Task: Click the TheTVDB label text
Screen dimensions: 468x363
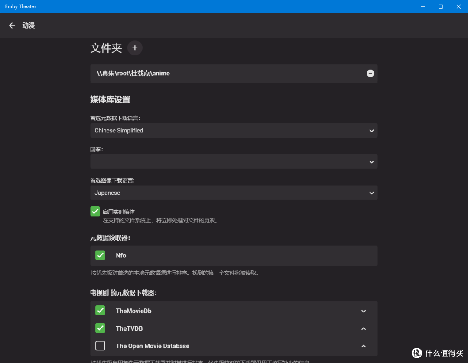Action: click(x=129, y=328)
